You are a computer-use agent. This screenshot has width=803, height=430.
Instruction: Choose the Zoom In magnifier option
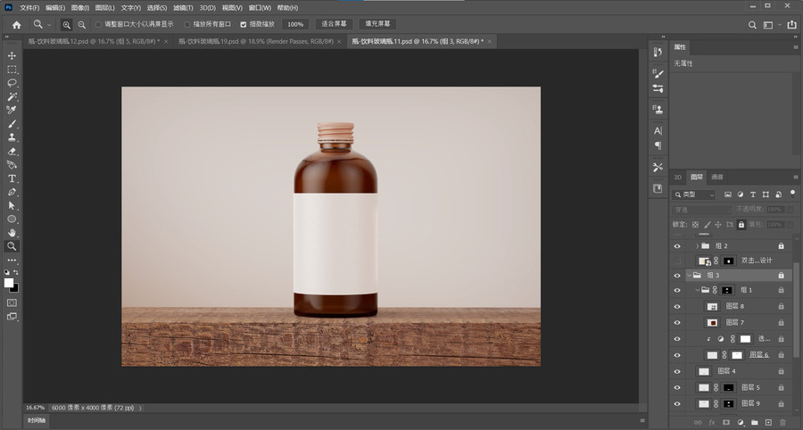tap(67, 25)
